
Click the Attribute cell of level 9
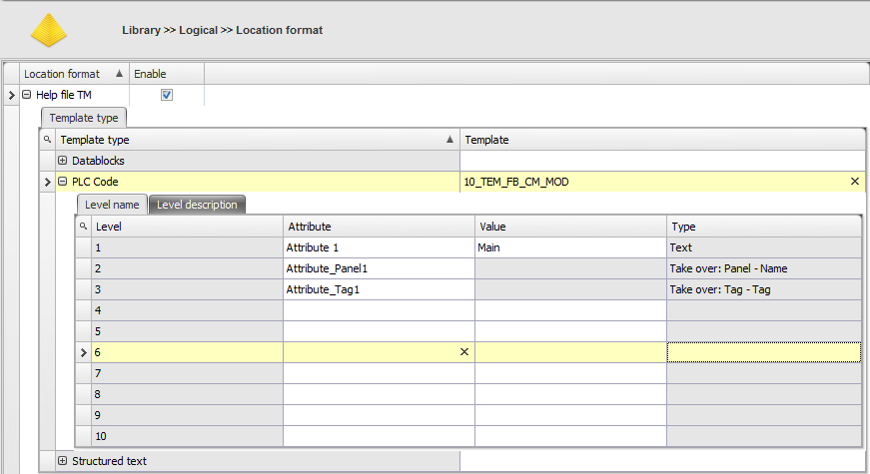click(x=379, y=416)
